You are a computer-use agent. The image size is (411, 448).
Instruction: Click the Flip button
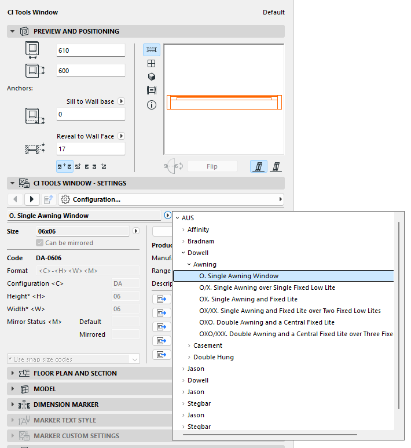point(212,166)
